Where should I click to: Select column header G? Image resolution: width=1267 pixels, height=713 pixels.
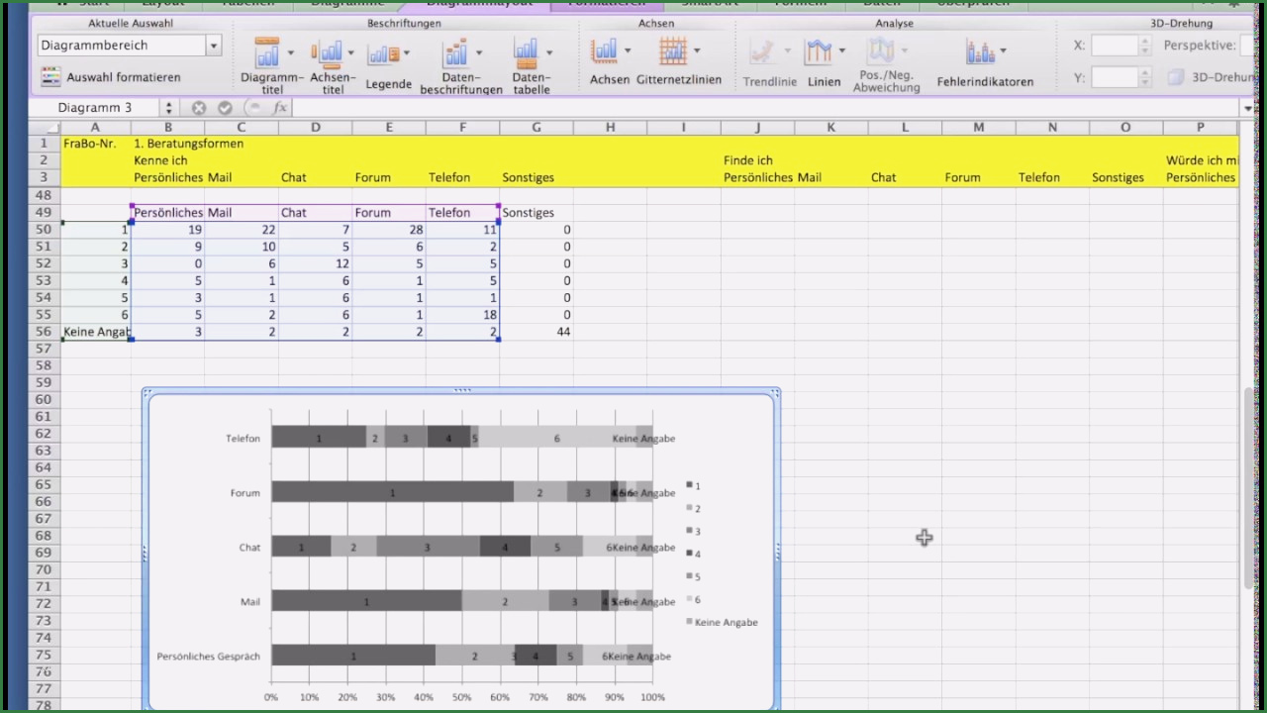(536, 127)
